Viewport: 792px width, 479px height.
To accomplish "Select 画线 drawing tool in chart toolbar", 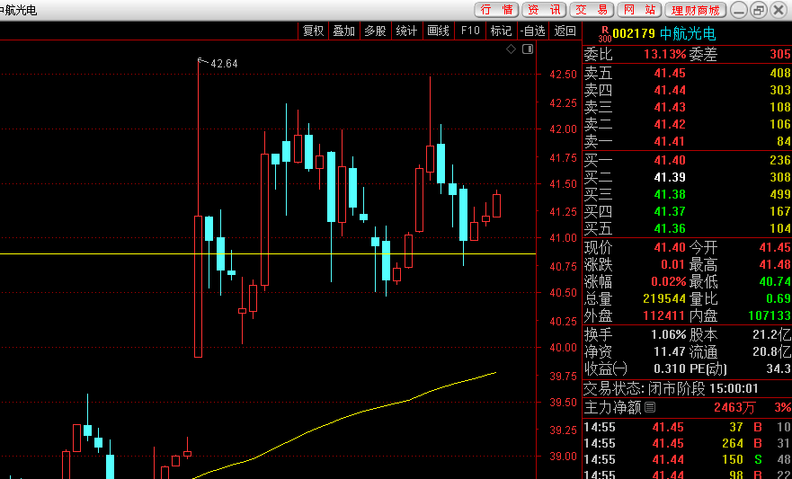I will pos(438,31).
